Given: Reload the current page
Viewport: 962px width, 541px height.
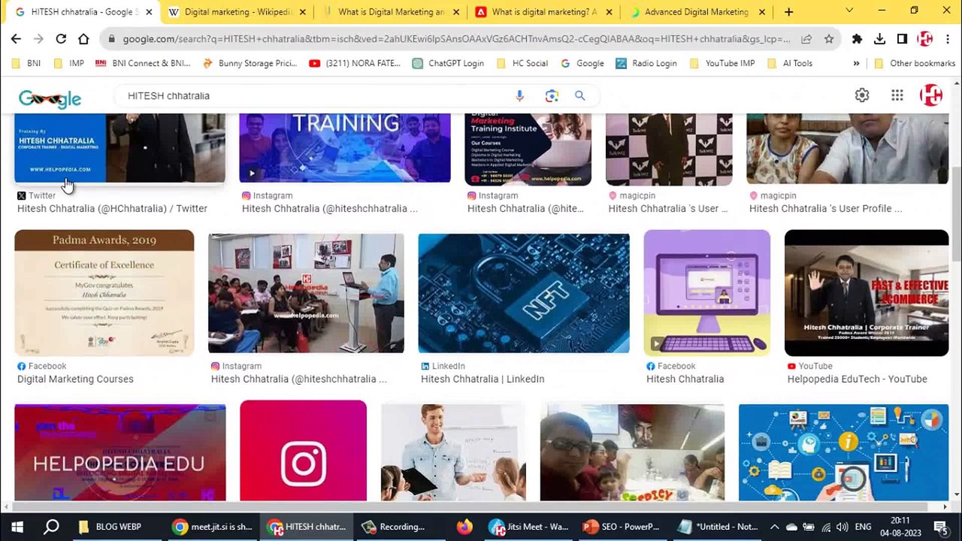Looking at the screenshot, I should (x=61, y=38).
